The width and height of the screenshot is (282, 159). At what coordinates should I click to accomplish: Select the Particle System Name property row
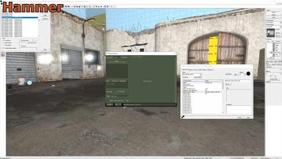click(203, 92)
